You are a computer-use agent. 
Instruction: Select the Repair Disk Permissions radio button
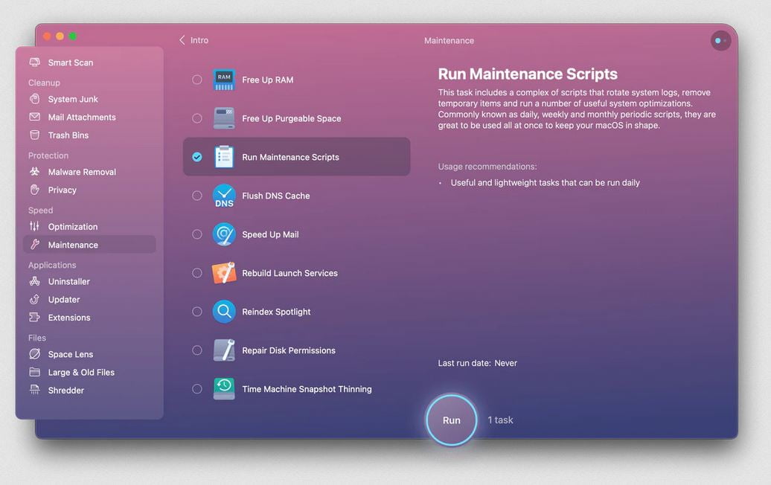196,350
